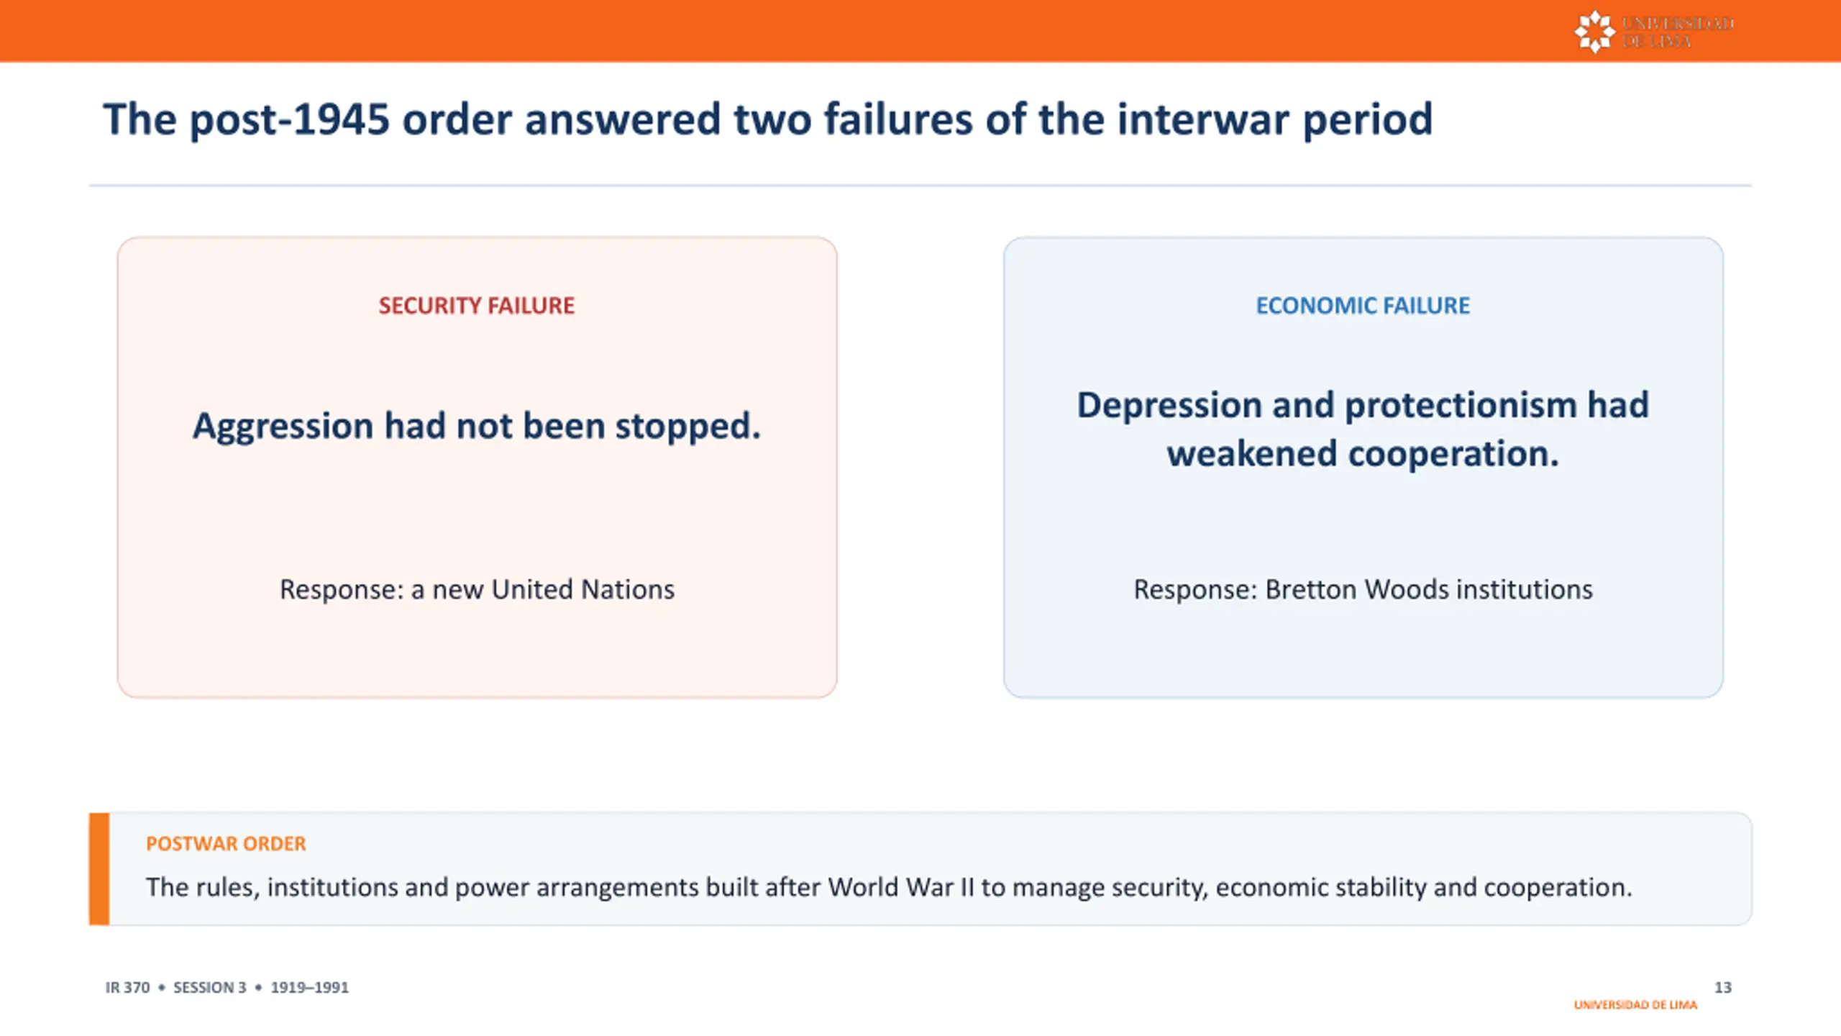Click the 'IR 370' footer text

[127, 987]
